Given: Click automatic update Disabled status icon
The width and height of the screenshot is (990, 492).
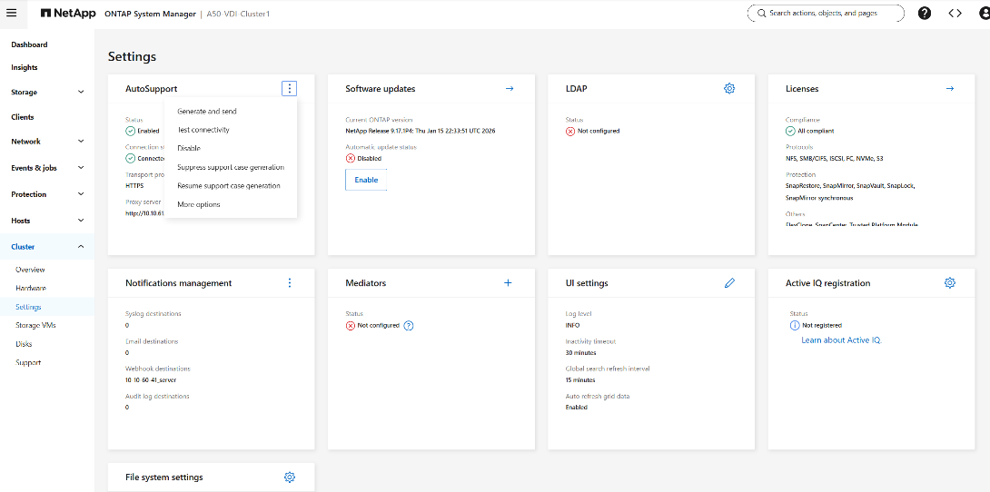Looking at the screenshot, I should 351,158.
